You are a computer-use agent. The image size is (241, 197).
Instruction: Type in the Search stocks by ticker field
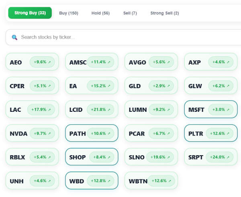[120, 37]
